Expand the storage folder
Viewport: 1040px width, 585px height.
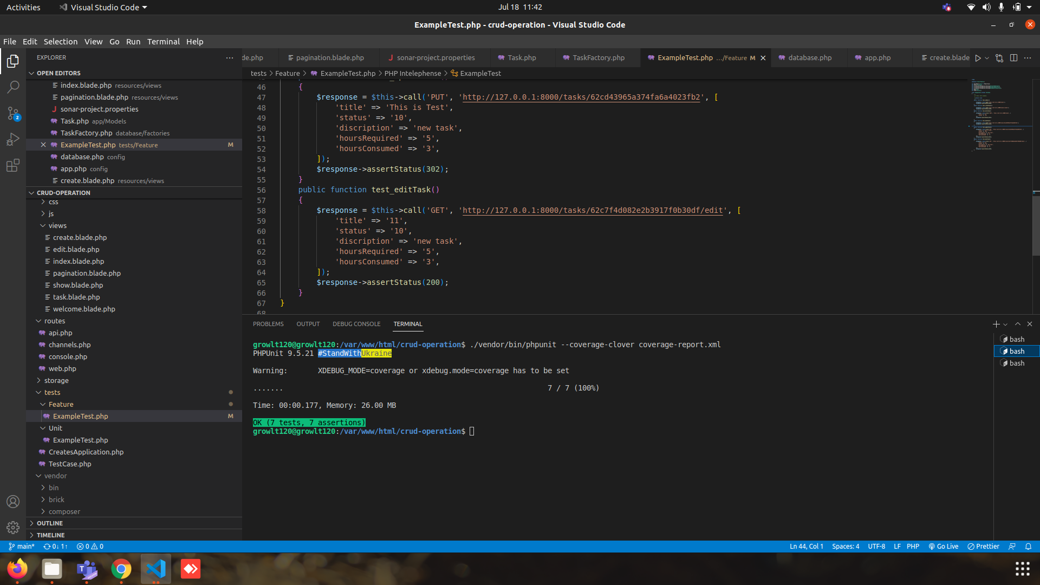tap(56, 381)
